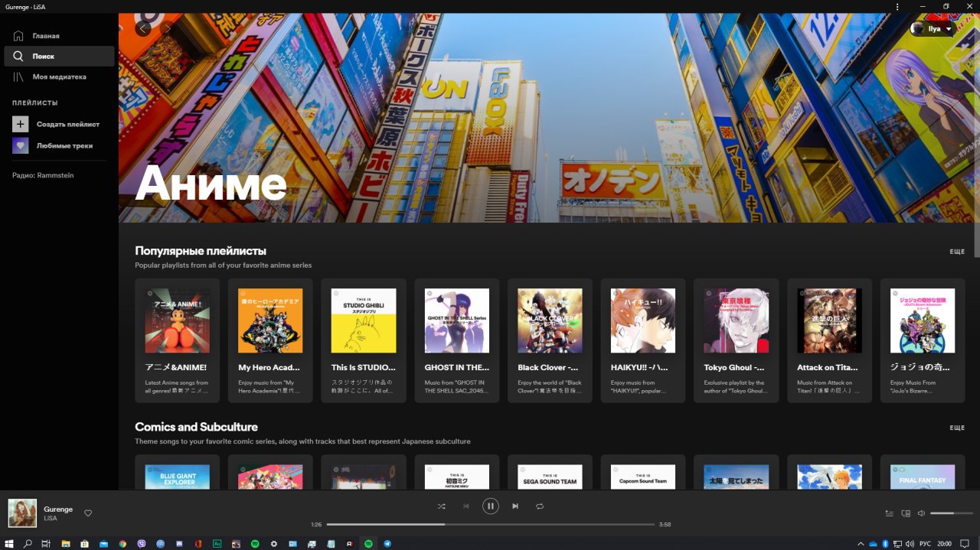Toggle shuffle playback
Screen dimensions: 980x550
pyautogui.click(x=441, y=506)
